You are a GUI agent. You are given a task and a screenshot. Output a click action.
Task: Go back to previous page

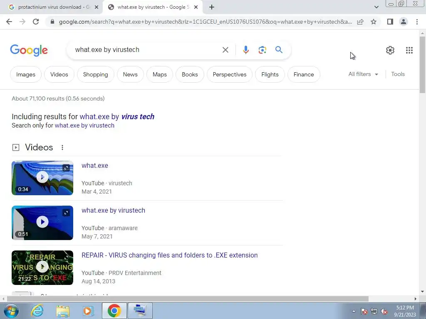[x=9, y=22]
